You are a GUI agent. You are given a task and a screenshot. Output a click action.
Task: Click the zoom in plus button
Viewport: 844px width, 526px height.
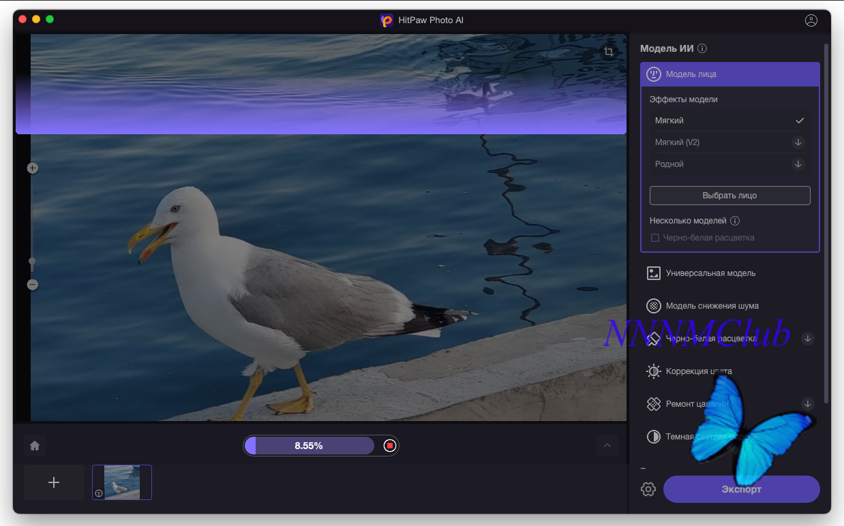pos(33,168)
